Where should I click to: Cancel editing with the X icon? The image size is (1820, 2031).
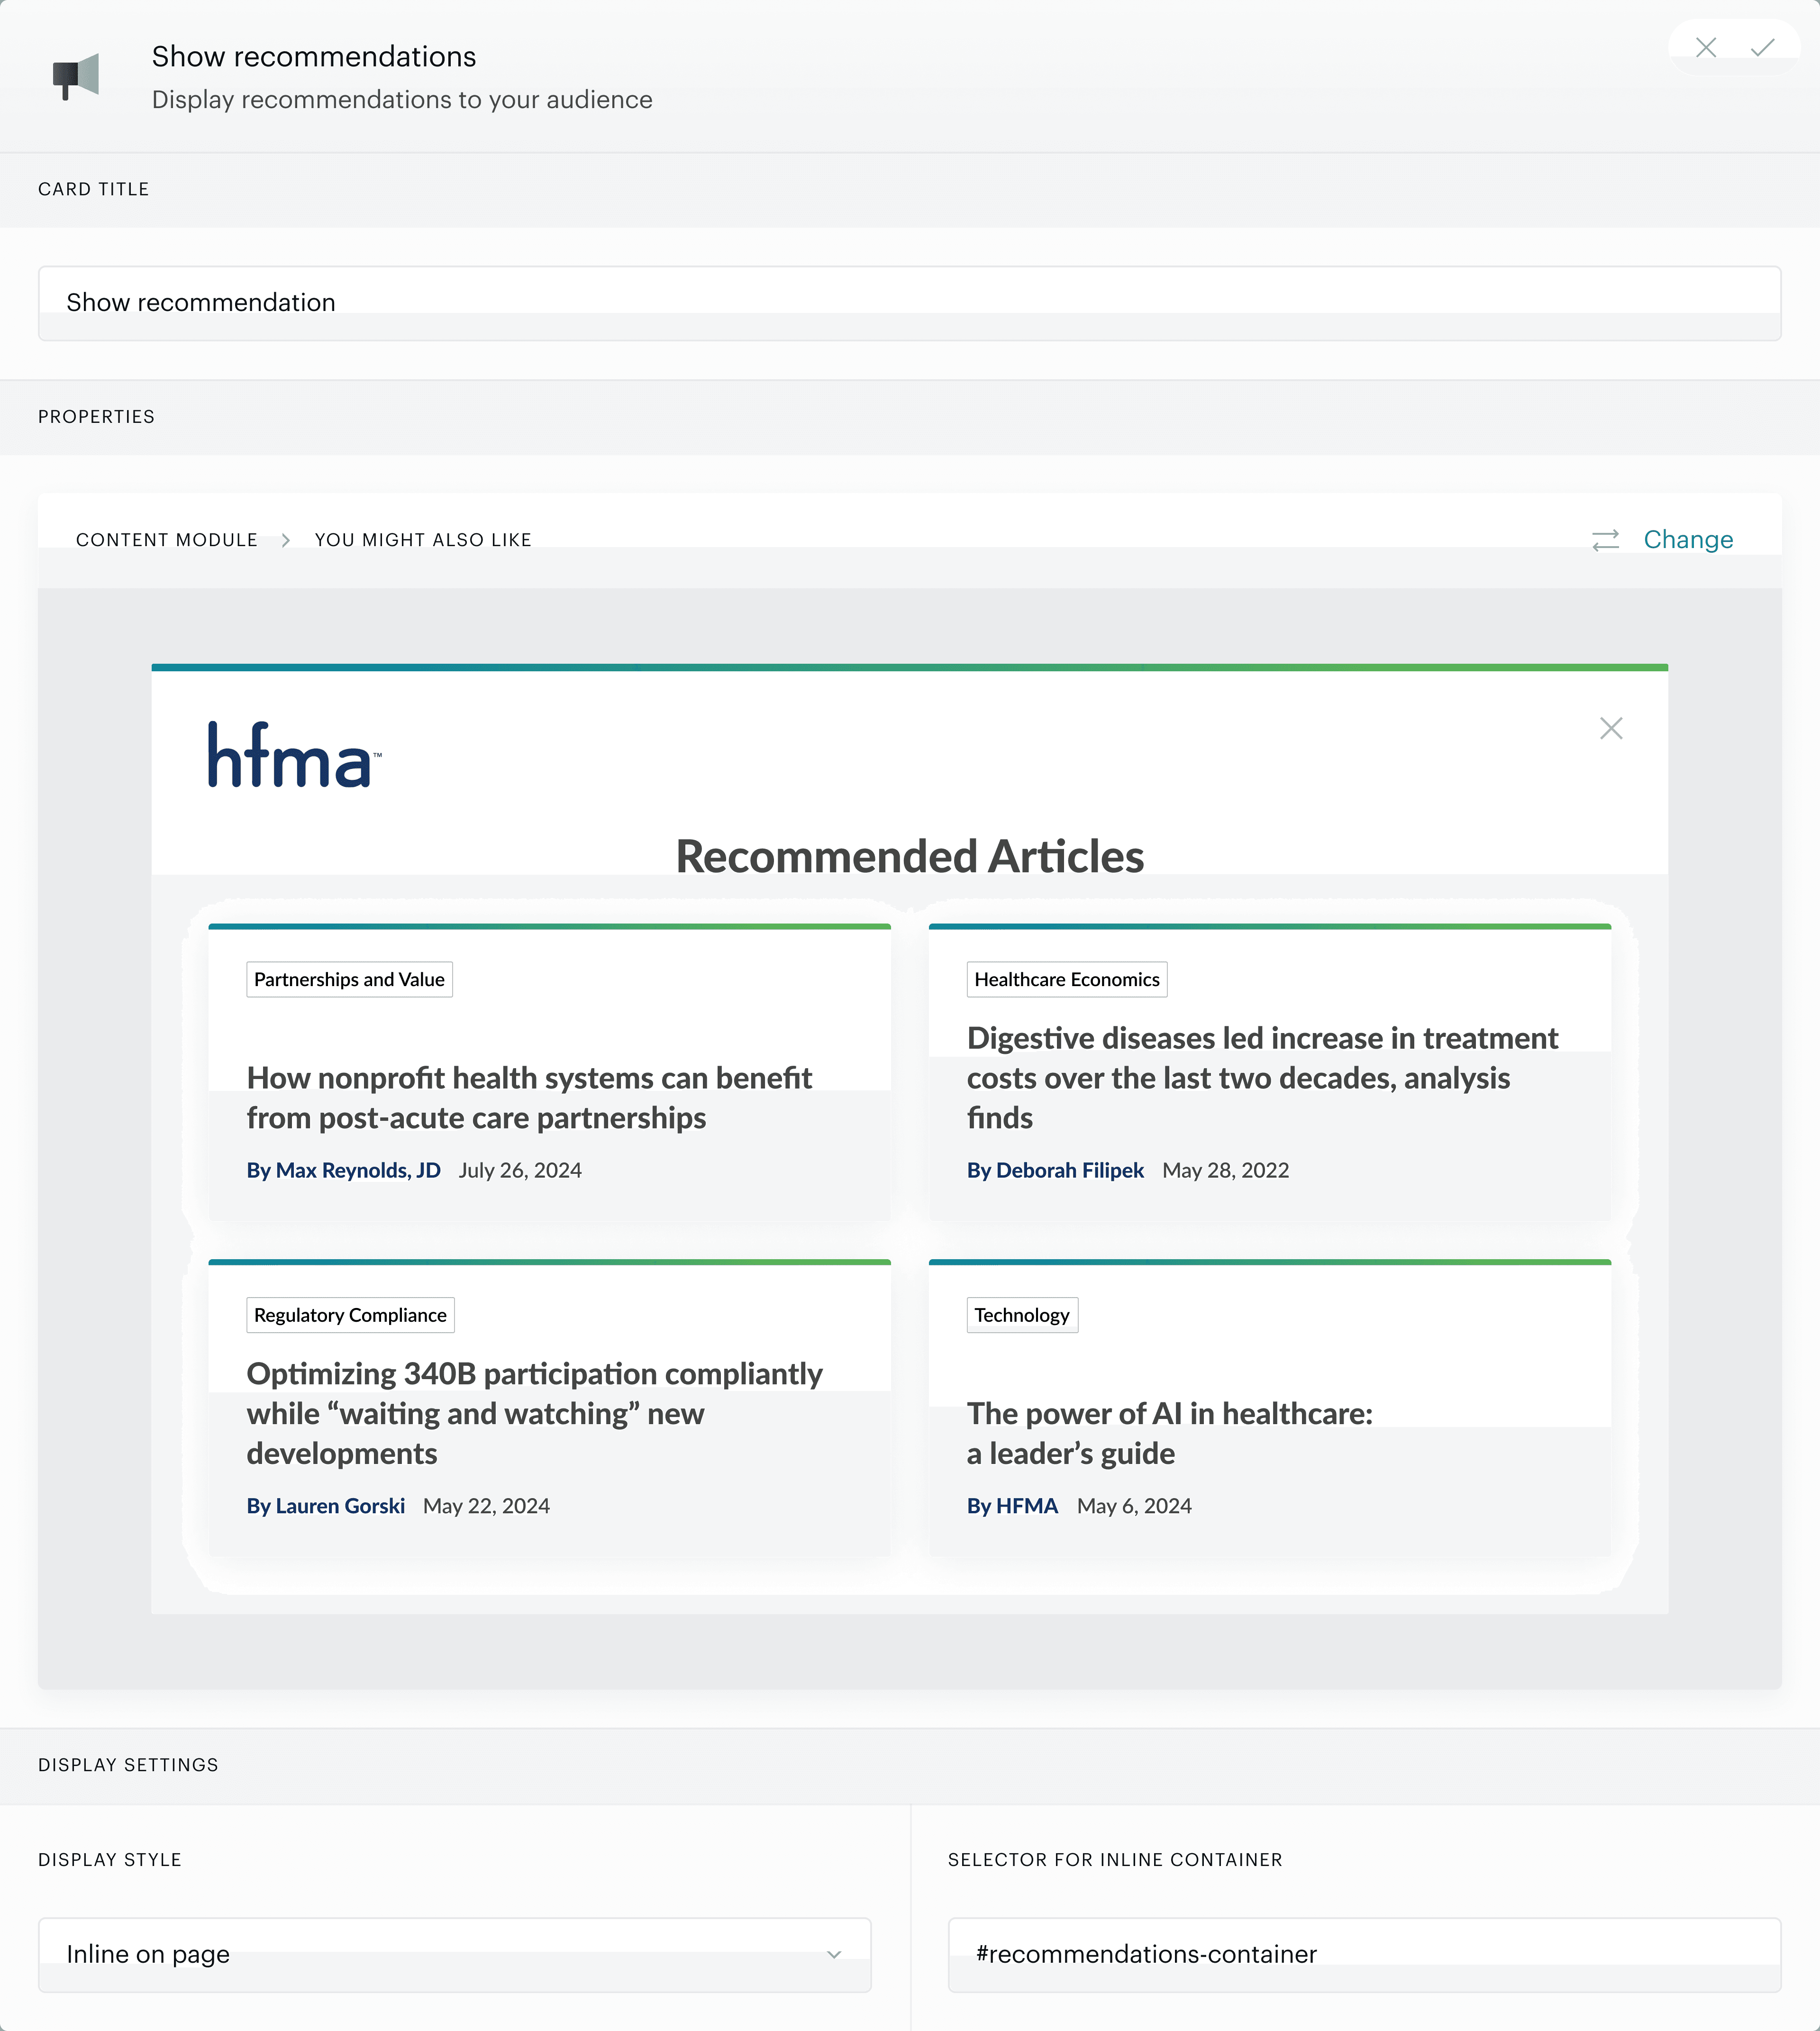click(x=1706, y=48)
